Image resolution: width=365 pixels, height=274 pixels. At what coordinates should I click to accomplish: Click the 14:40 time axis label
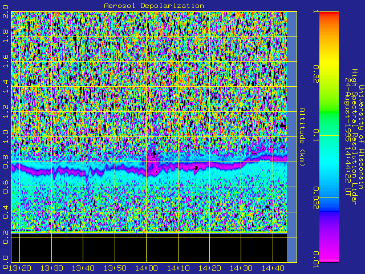pyautogui.click(x=273, y=268)
